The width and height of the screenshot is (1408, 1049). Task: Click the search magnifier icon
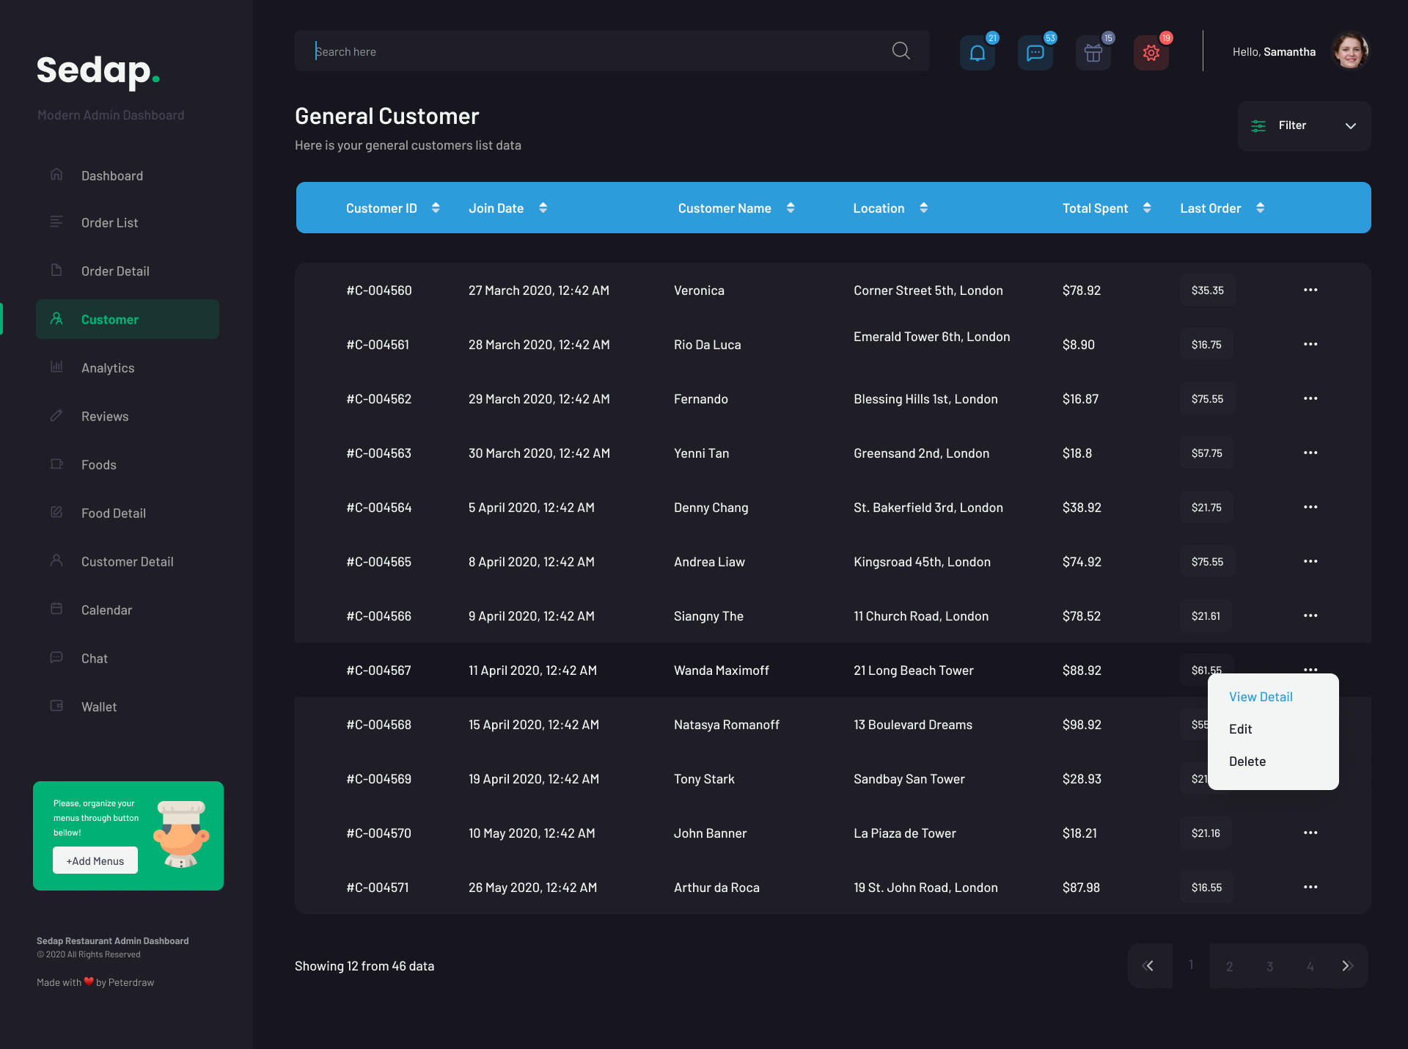pyautogui.click(x=901, y=51)
